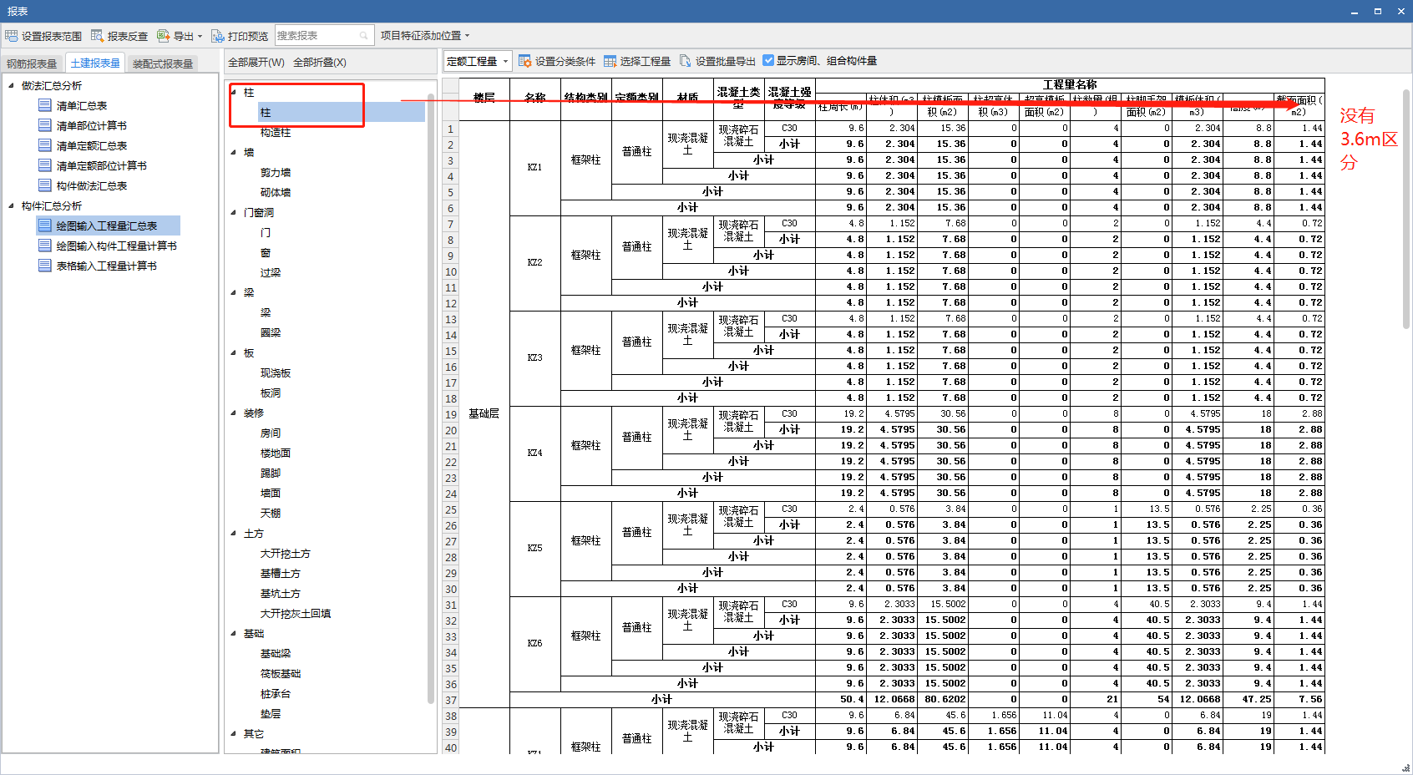Click the 设置批量导出 icon
The image size is (1413, 775).
pos(686,61)
